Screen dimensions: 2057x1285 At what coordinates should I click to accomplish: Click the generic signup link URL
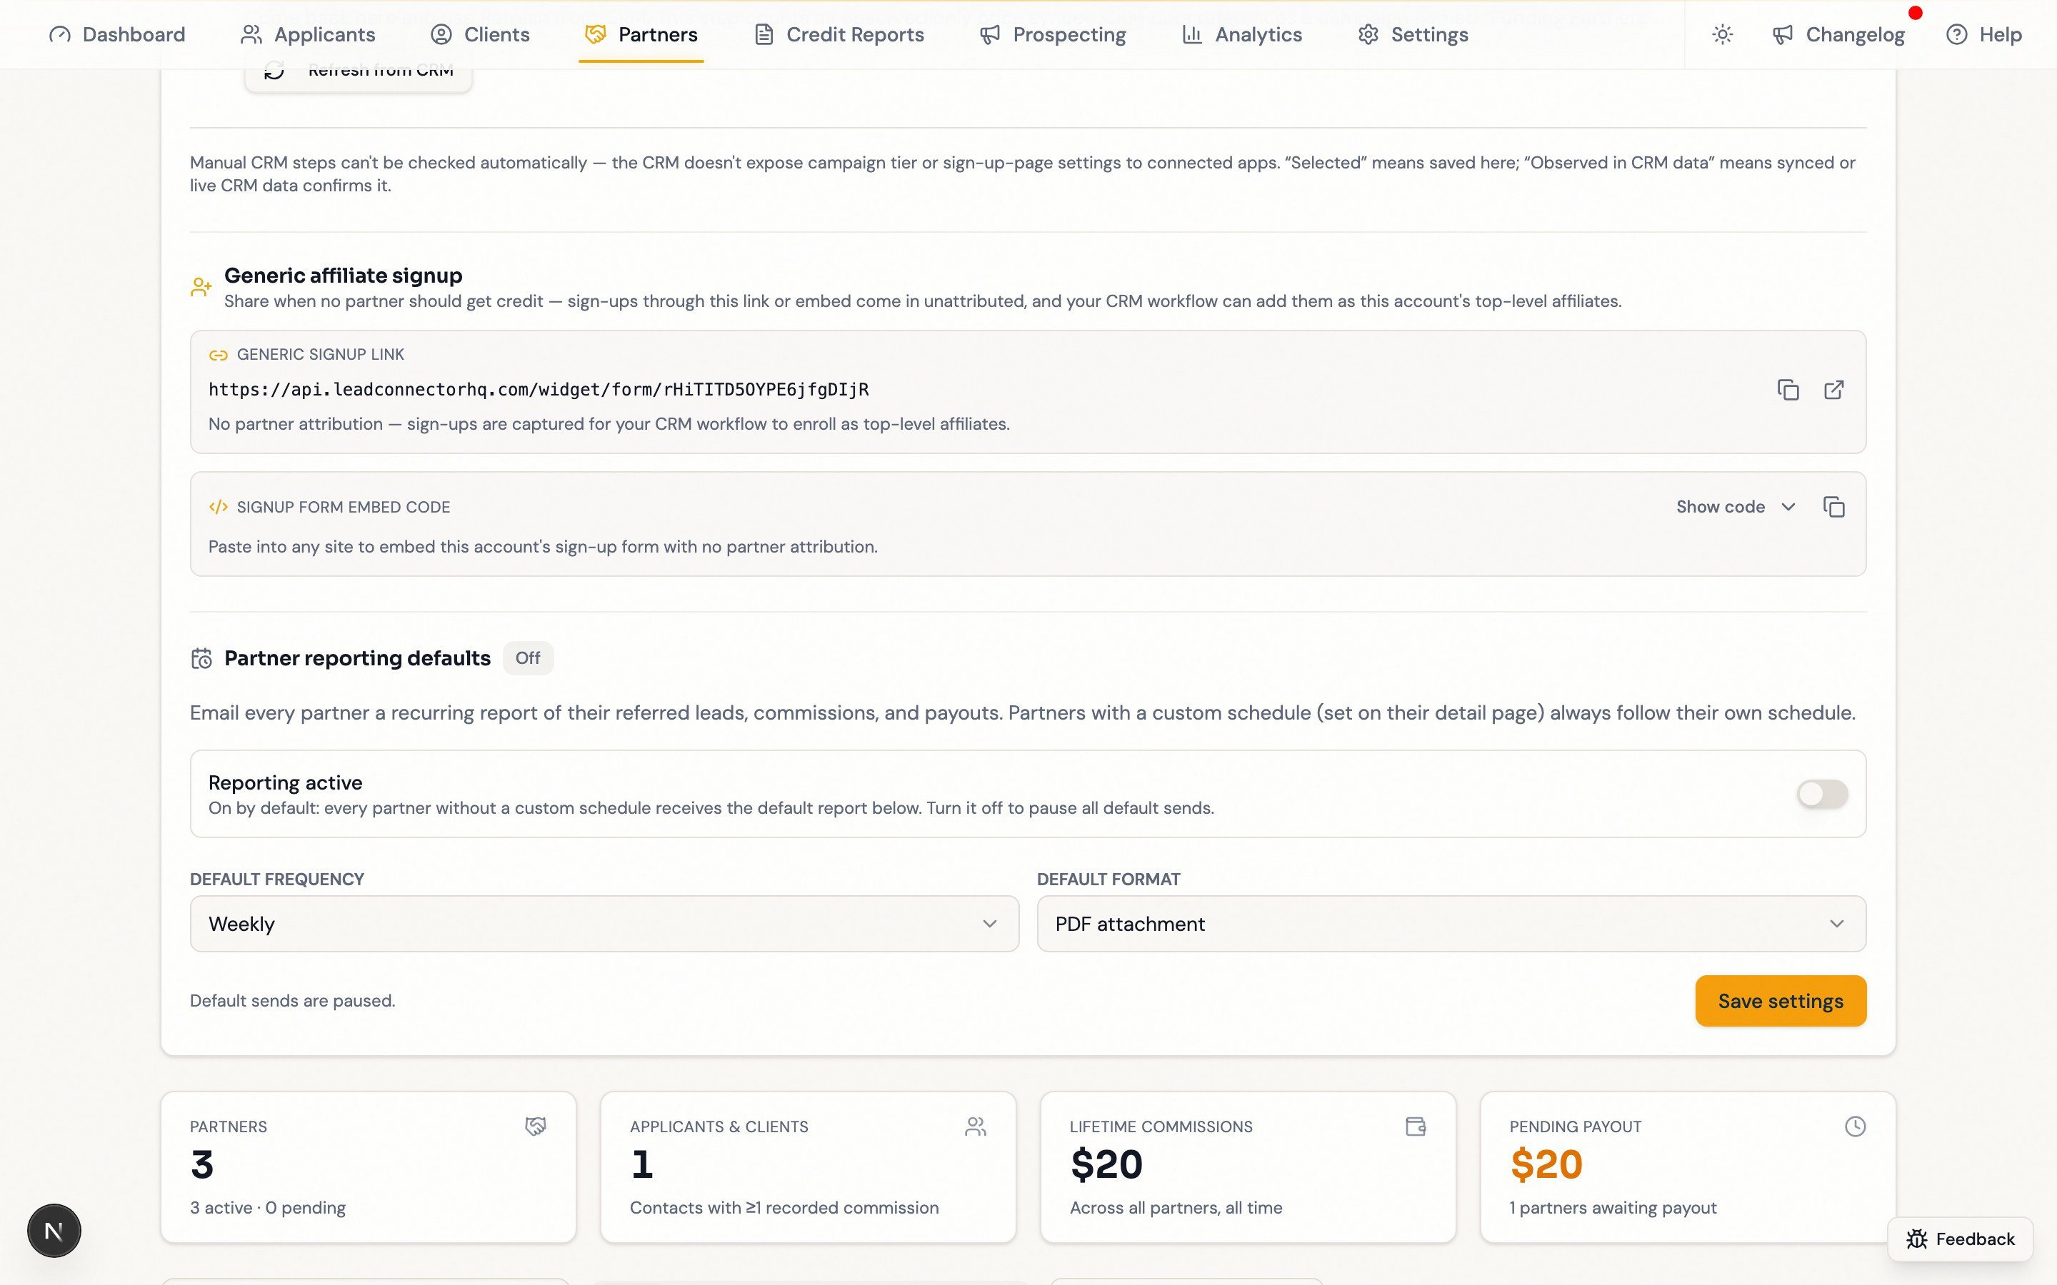pos(539,389)
